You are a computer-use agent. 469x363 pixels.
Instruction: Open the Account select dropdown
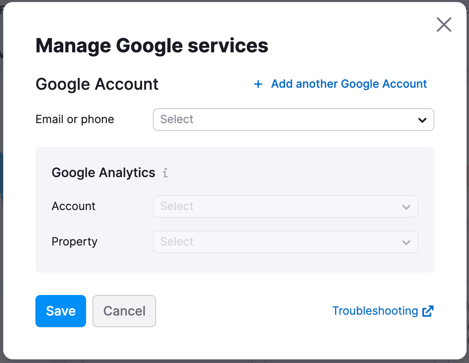(285, 206)
